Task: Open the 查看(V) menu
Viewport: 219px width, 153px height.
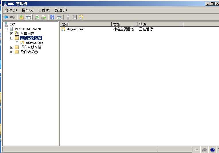Action: click(44, 10)
